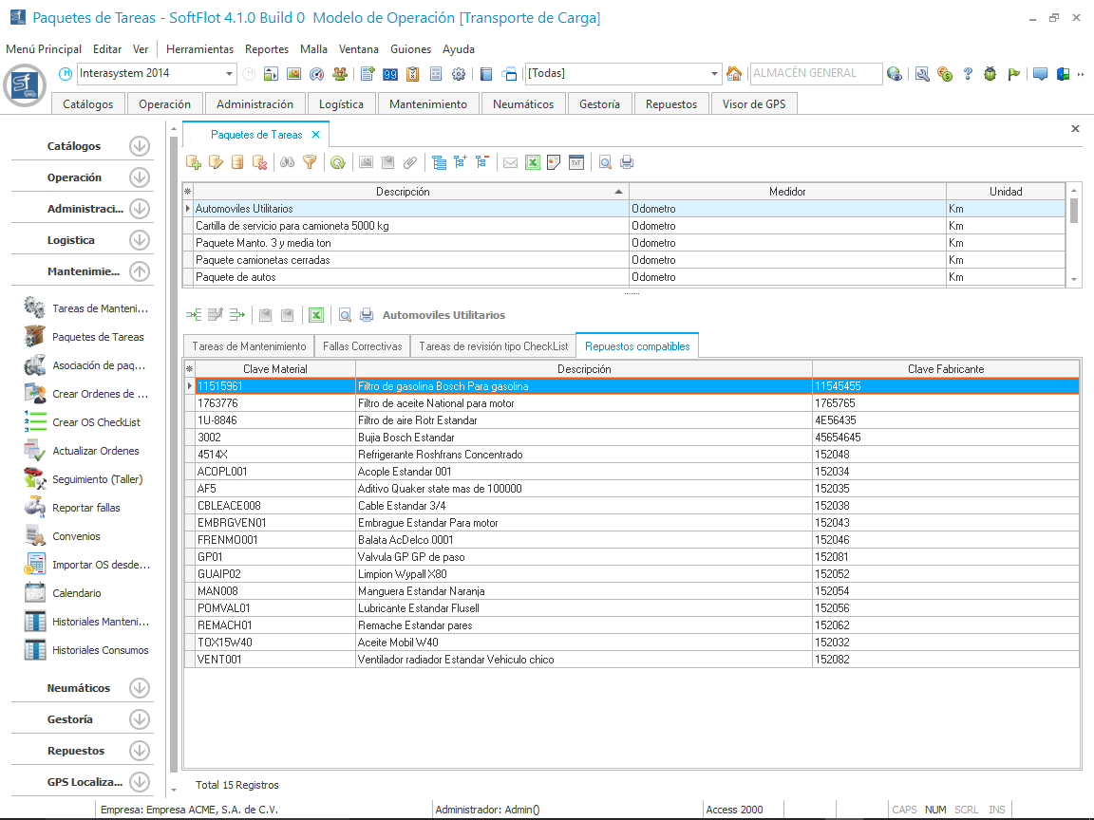Expand the Neumáticos sidebar section
Image resolution: width=1094 pixels, height=820 pixels.
[x=140, y=688]
